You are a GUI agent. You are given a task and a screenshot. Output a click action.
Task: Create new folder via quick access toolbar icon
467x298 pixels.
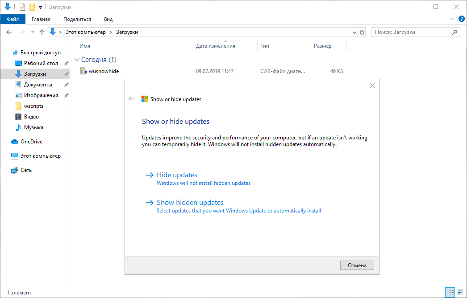pyautogui.click(x=32, y=7)
